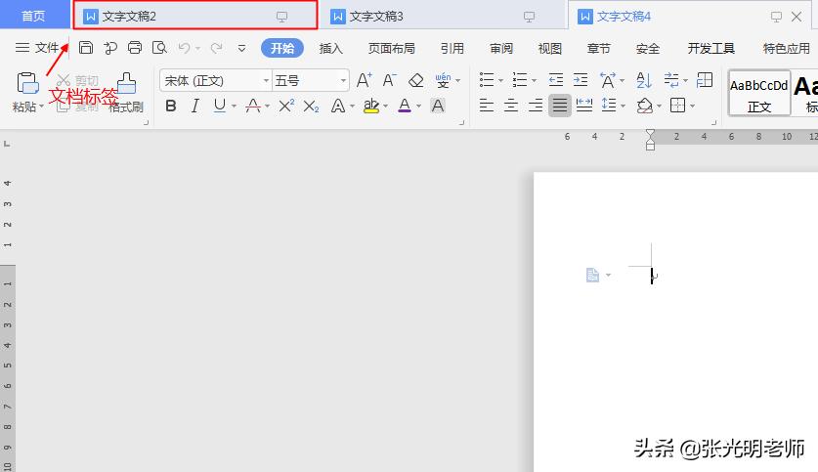Open the 安全 tab
The height and width of the screenshot is (472, 818).
[647, 49]
